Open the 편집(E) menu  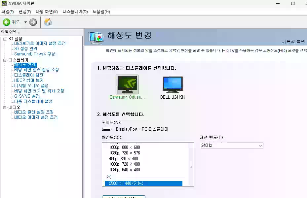[25, 12]
